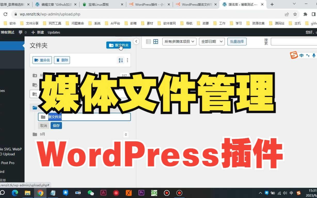Click the microphone voice input on IME bar
The width and height of the screenshot is (317, 198).
[314, 56]
